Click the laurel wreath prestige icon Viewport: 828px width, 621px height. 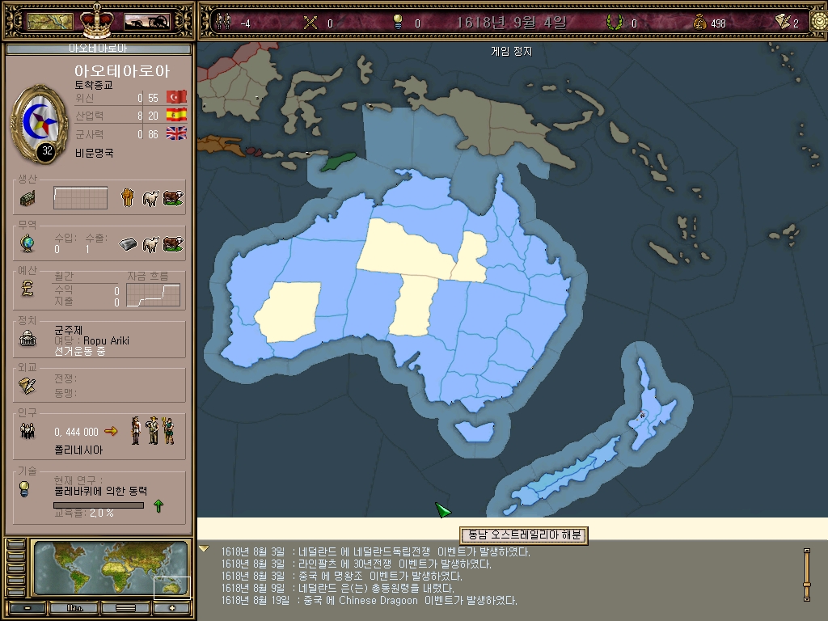pos(614,22)
